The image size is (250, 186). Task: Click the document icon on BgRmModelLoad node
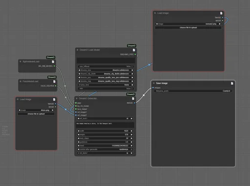(53, 62)
